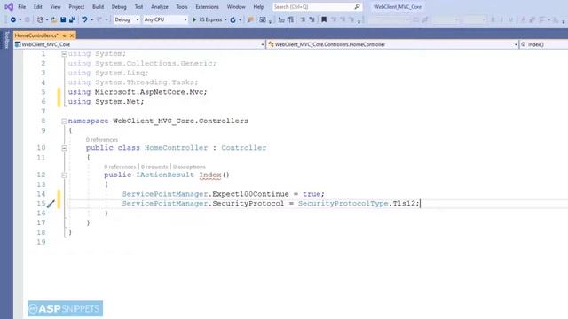Open the Any CPU platform dropdown
Viewport: 568px width, 319px height.
click(165, 19)
